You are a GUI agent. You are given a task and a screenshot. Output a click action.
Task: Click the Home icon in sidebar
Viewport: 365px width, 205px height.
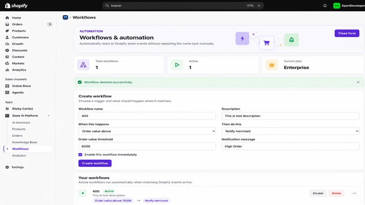pyautogui.click(x=7, y=18)
